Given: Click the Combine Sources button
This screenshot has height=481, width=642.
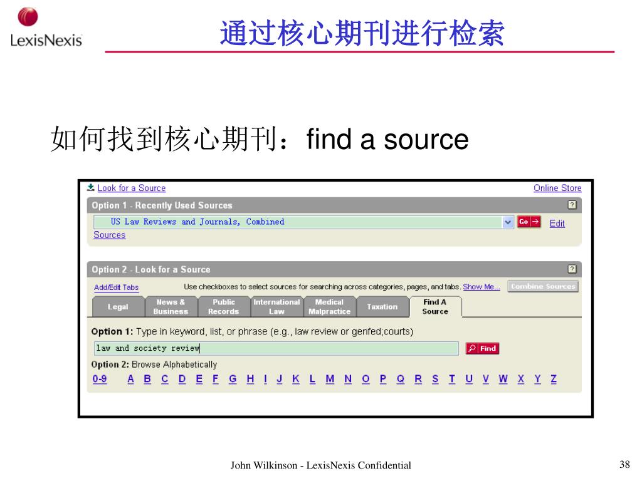Looking at the screenshot, I should (543, 286).
